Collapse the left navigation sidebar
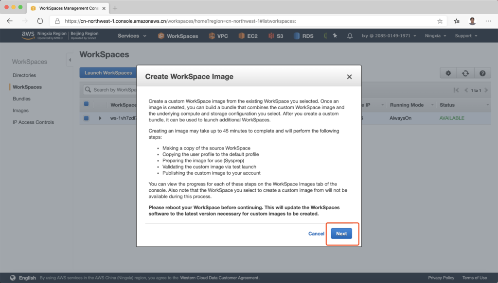 [70, 60]
